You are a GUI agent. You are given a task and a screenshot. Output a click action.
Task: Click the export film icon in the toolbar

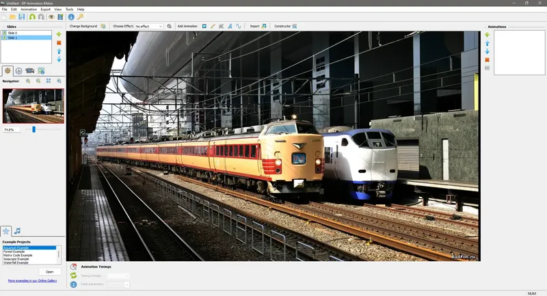click(x=60, y=16)
